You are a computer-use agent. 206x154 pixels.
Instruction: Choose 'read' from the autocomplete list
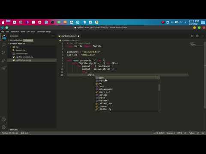[127, 86]
